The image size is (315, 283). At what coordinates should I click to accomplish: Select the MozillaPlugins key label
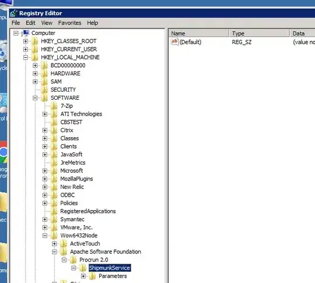pos(76,179)
